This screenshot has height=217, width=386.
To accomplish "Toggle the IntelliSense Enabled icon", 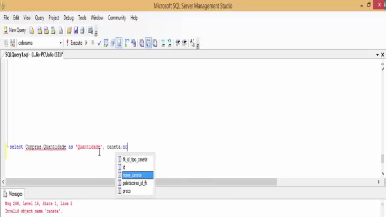I will pos(119,43).
